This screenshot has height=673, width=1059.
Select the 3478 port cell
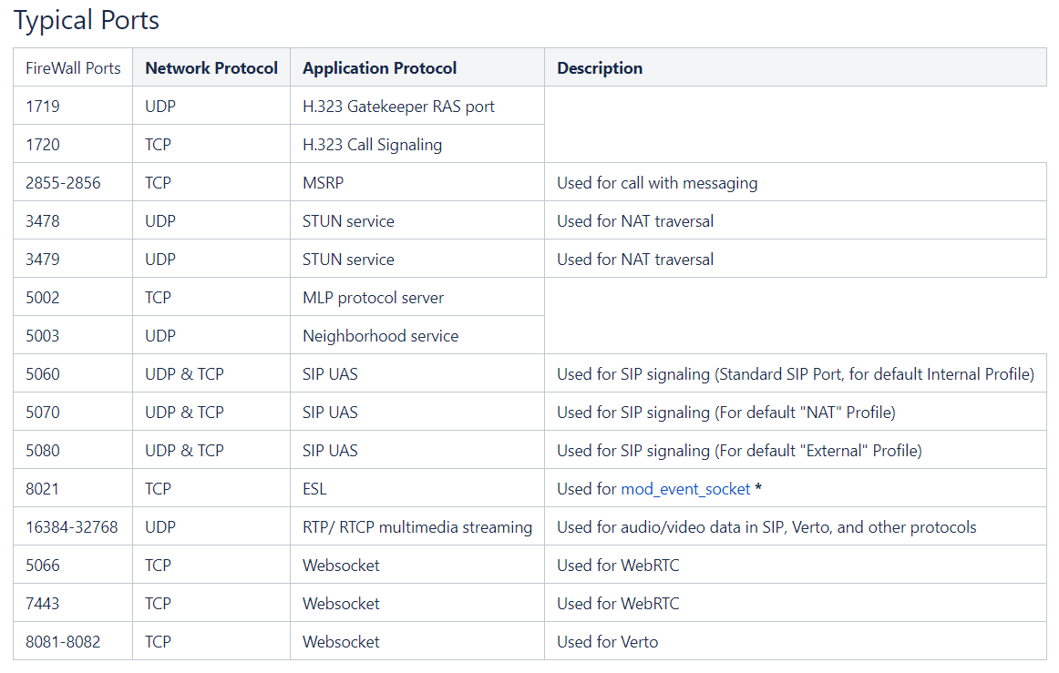(x=73, y=220)
